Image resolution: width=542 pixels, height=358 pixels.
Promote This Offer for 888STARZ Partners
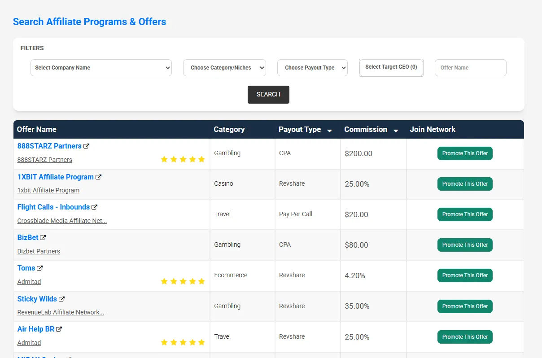[465, 153]
